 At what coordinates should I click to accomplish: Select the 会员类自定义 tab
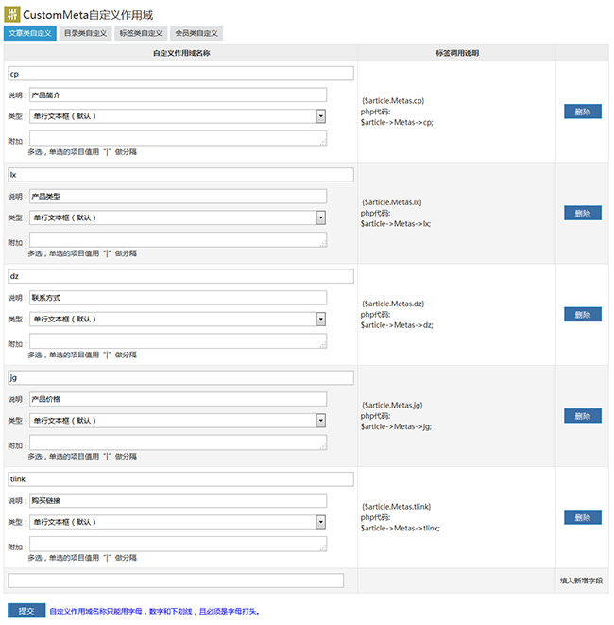pos(196,33)
